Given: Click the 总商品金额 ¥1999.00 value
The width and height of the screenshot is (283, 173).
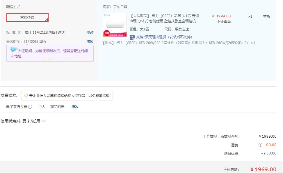Looking at the screenshot, I should [x=268, y=136].
